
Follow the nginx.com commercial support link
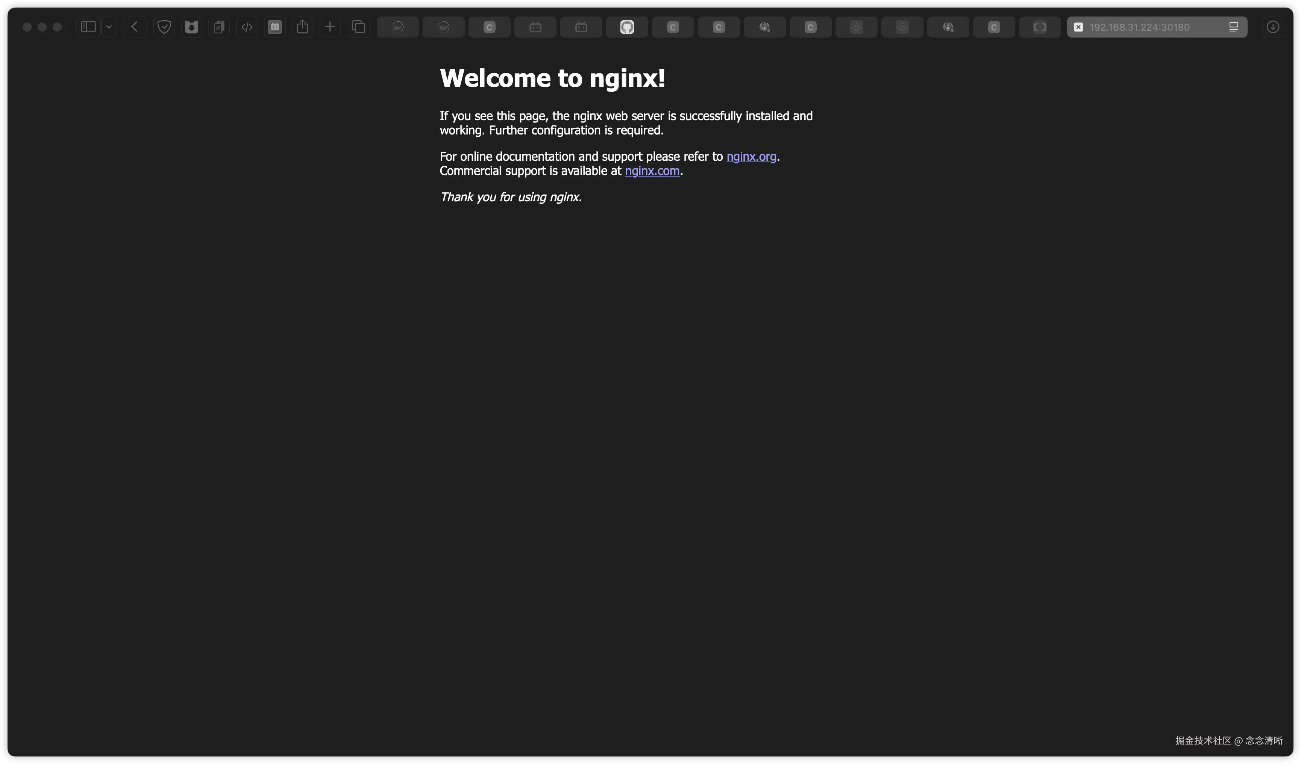pyautogui.click(x=652, y=171)
